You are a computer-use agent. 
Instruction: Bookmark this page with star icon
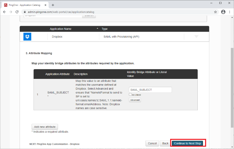216,12
